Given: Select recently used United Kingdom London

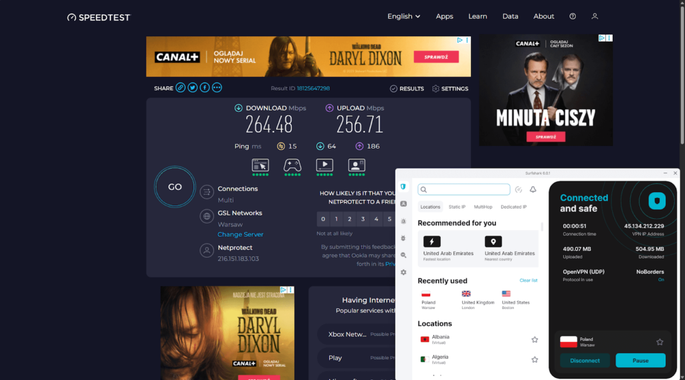Looking at the screenshot, I should pos(478,300).
